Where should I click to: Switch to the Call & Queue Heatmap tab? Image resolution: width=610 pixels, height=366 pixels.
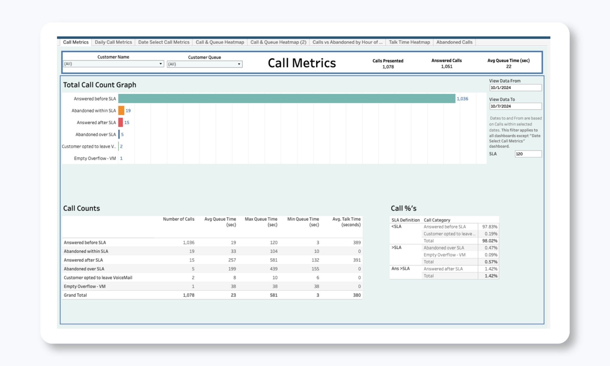(x=220, y=42)
